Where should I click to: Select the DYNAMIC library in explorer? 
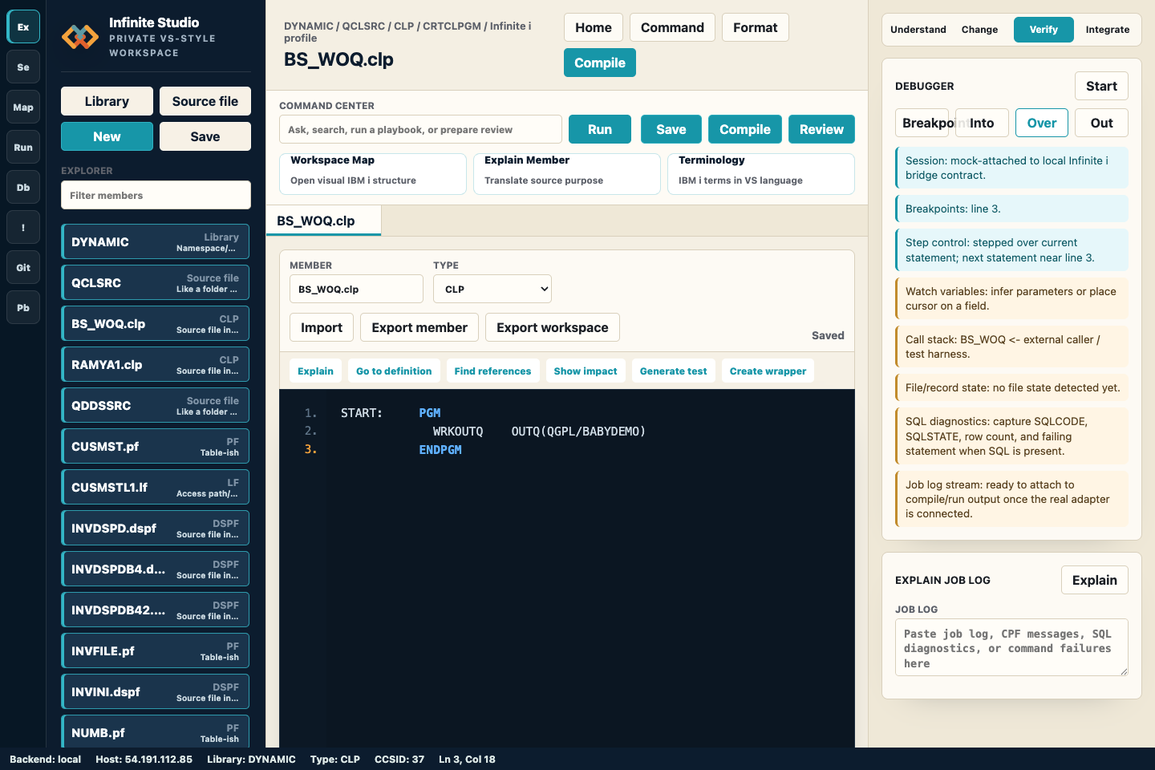156,241
